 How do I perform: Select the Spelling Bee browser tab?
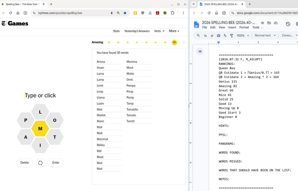pyautogui.click(x=23, y=4)
